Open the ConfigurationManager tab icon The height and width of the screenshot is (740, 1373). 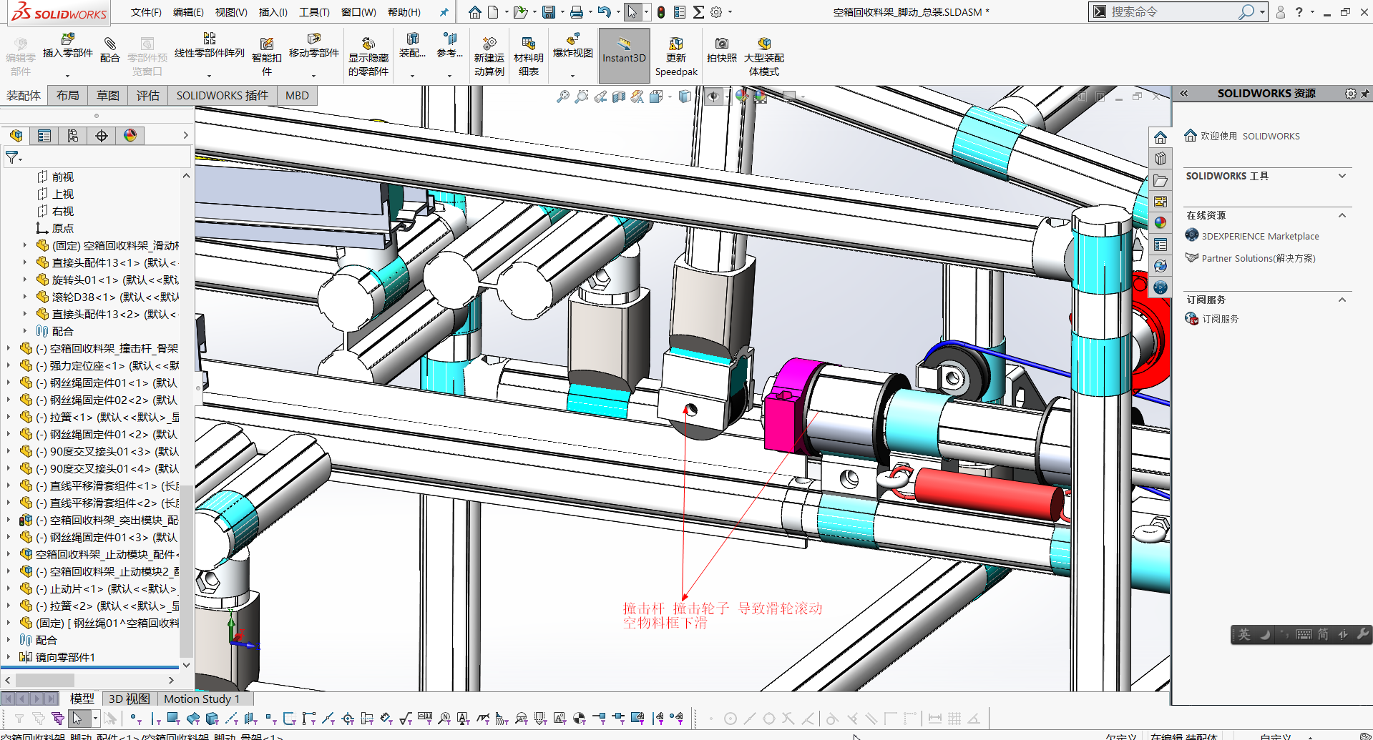pyautogui.click(x=73, y=136)
